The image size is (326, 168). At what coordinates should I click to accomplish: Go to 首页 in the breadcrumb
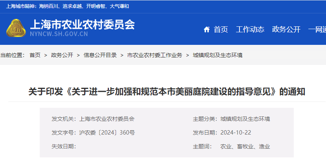pos(35,55)
